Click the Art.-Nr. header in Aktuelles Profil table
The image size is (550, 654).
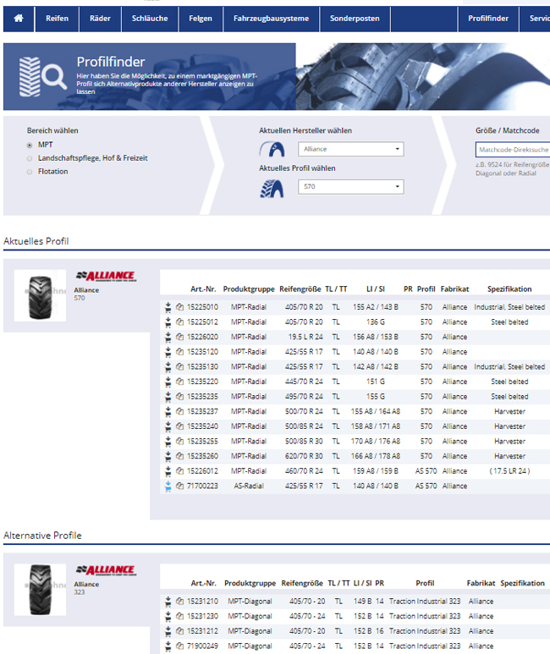pyautogui.click(x=203, y=289)
